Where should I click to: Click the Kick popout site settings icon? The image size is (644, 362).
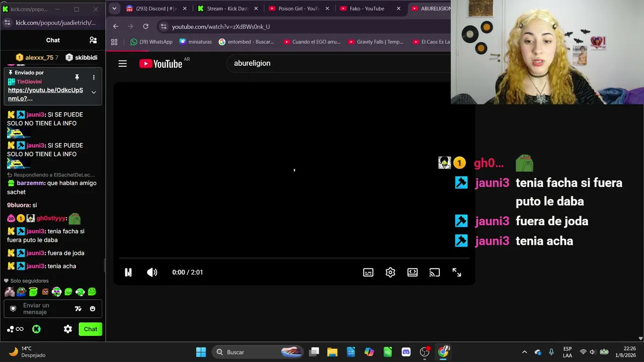[7, 23]
